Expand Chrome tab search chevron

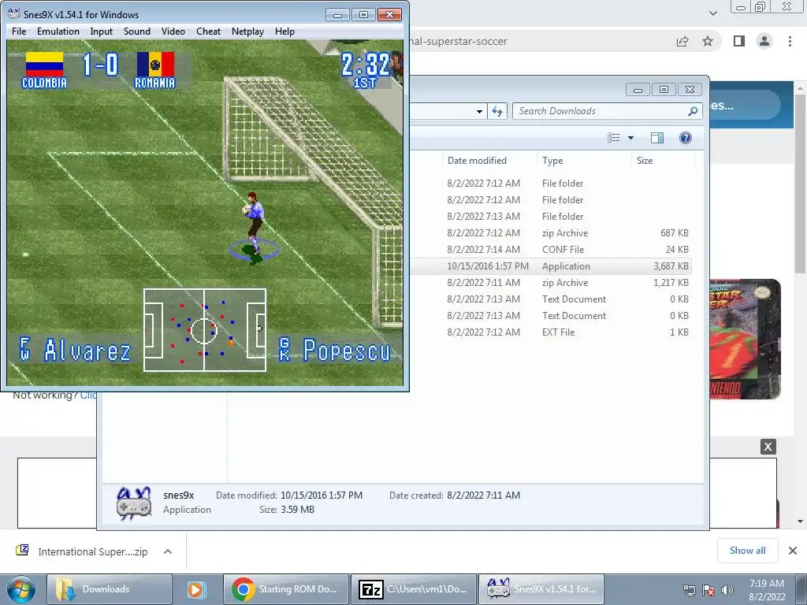click(x=712, y=13)
